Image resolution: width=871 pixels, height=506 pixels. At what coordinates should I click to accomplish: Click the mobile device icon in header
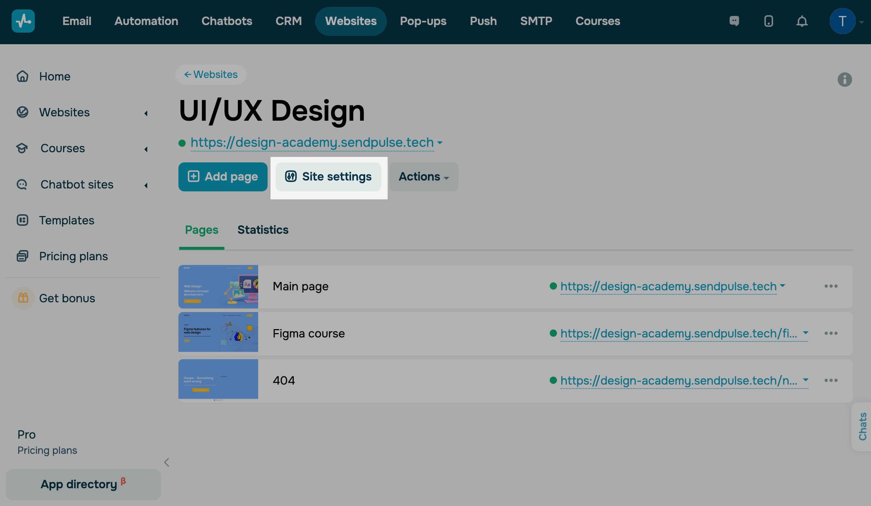pos(768,21)
